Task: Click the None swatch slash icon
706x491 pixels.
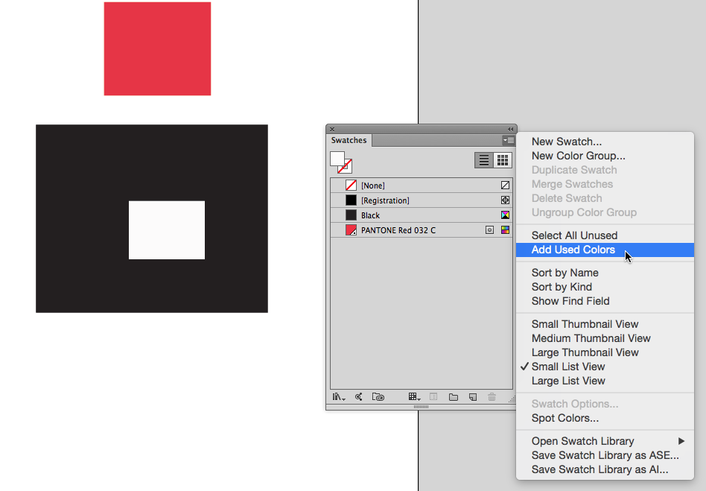Action: click(x=505, y=185)
